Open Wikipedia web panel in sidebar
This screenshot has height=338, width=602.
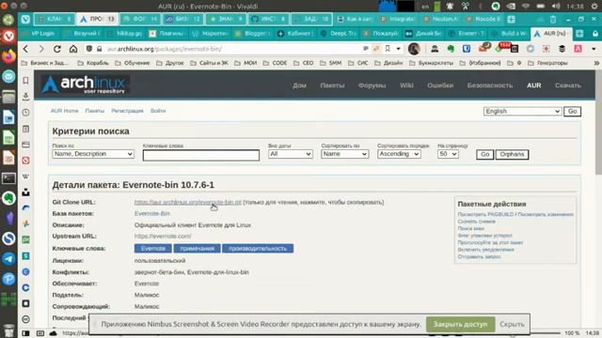pos(25,177)
